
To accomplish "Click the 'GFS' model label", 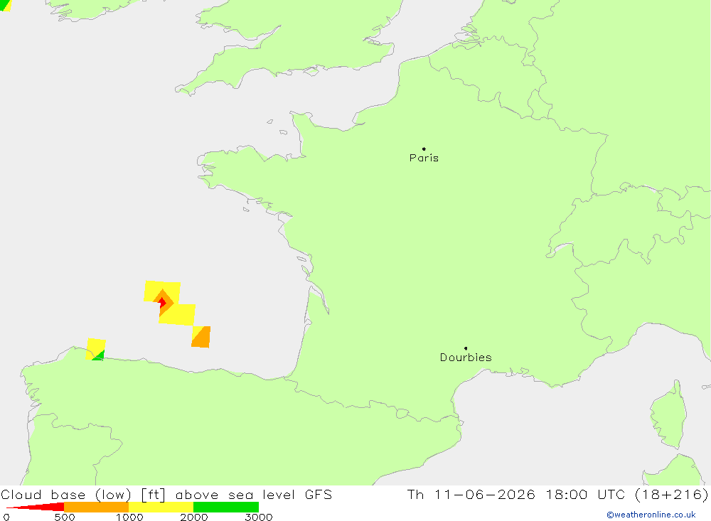I will pos(319,494).
